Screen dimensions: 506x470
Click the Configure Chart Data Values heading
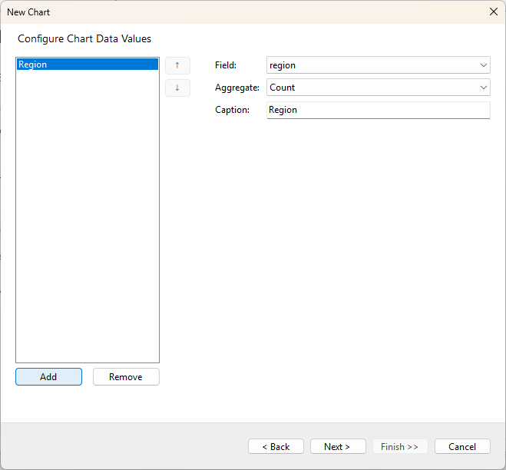[84, 38]
